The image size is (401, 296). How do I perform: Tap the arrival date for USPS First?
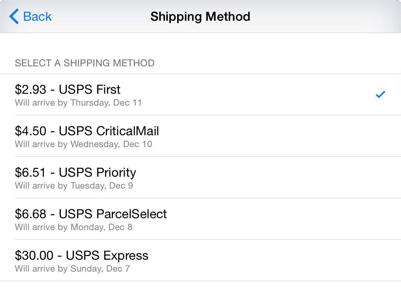coord(78,103)
